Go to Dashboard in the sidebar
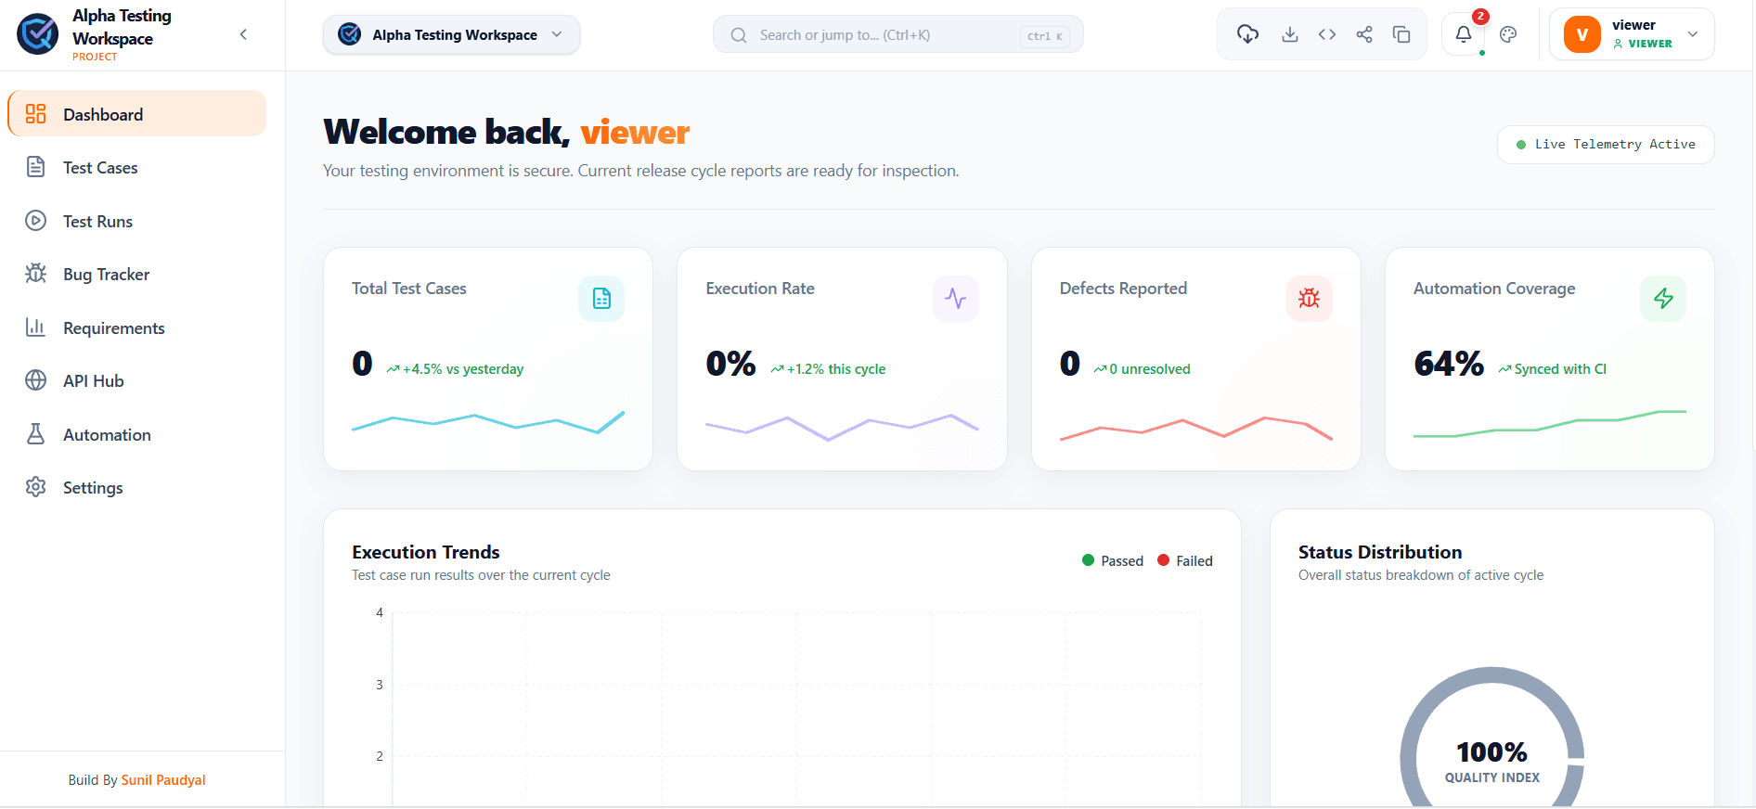 tap(137, 114)
